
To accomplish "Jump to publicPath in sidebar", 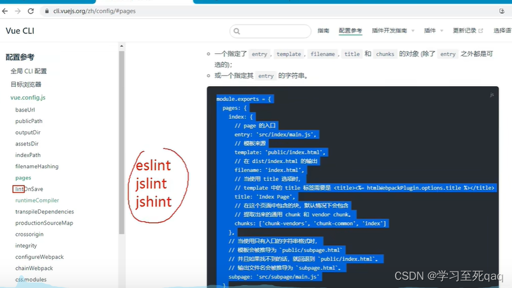I will [x=29, y=121].
